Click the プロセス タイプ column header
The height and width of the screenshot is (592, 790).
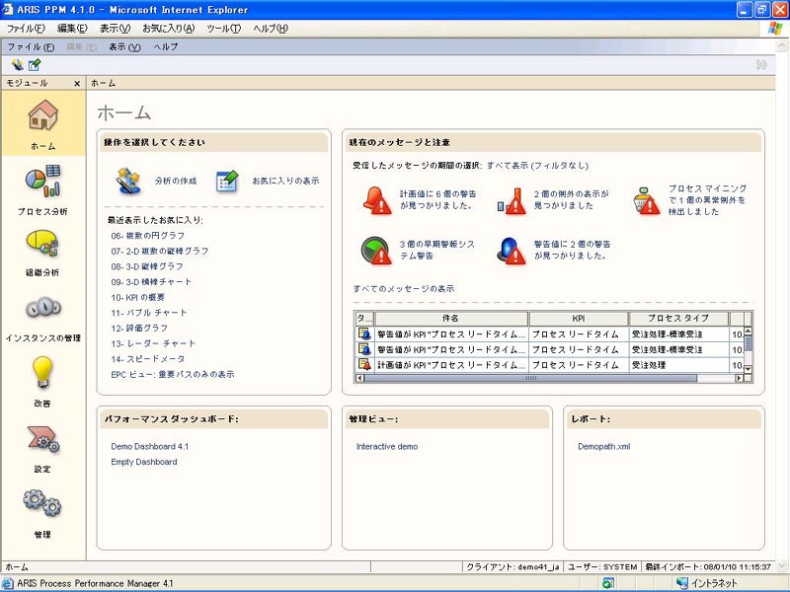pyautogui.click(x=678, y=318)
